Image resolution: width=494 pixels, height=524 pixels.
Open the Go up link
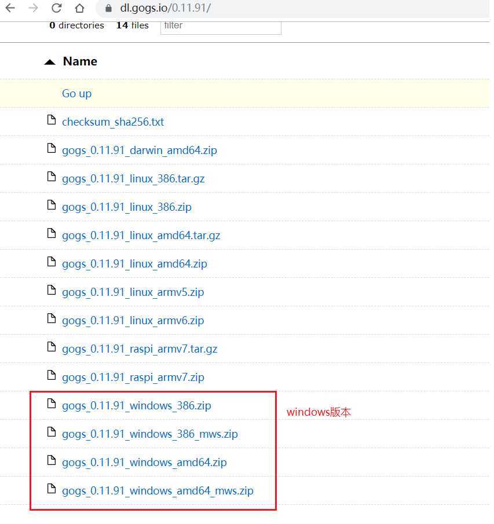76,94
